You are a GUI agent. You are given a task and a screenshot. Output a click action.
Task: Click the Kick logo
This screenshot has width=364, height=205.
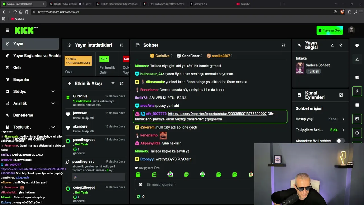(26, 30)
